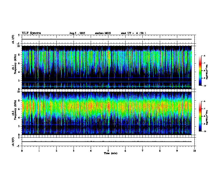
Task: Click the "station=MOS" header label
Action: (103, 33)
